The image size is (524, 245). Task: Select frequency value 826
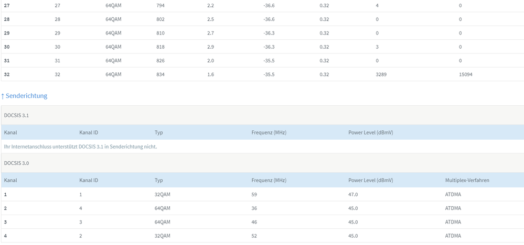pos(161,61)
